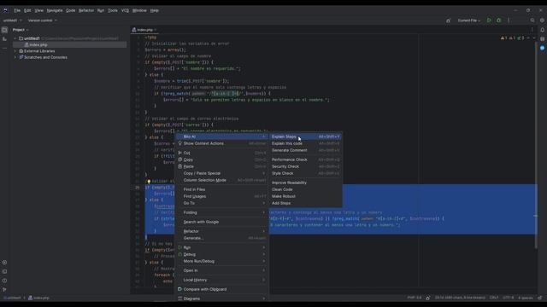Viewport: 547px width, 307px height.
Task: Select Performance Check
Action: coord(306,159)
